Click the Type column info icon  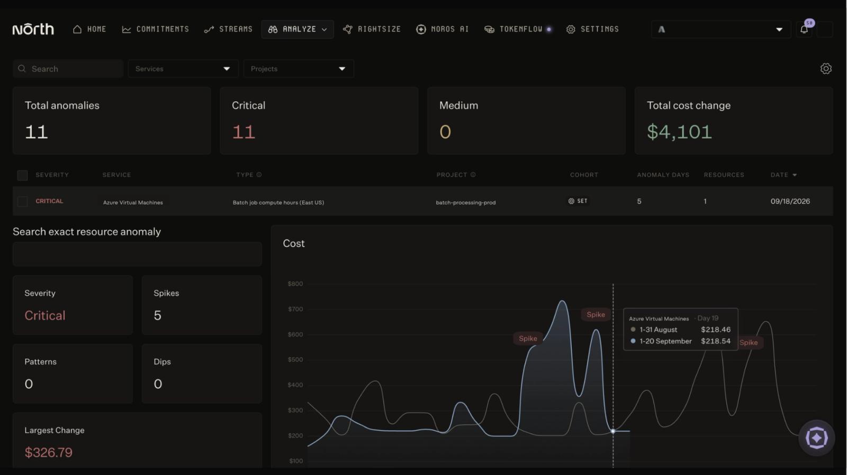click(259, 175)
